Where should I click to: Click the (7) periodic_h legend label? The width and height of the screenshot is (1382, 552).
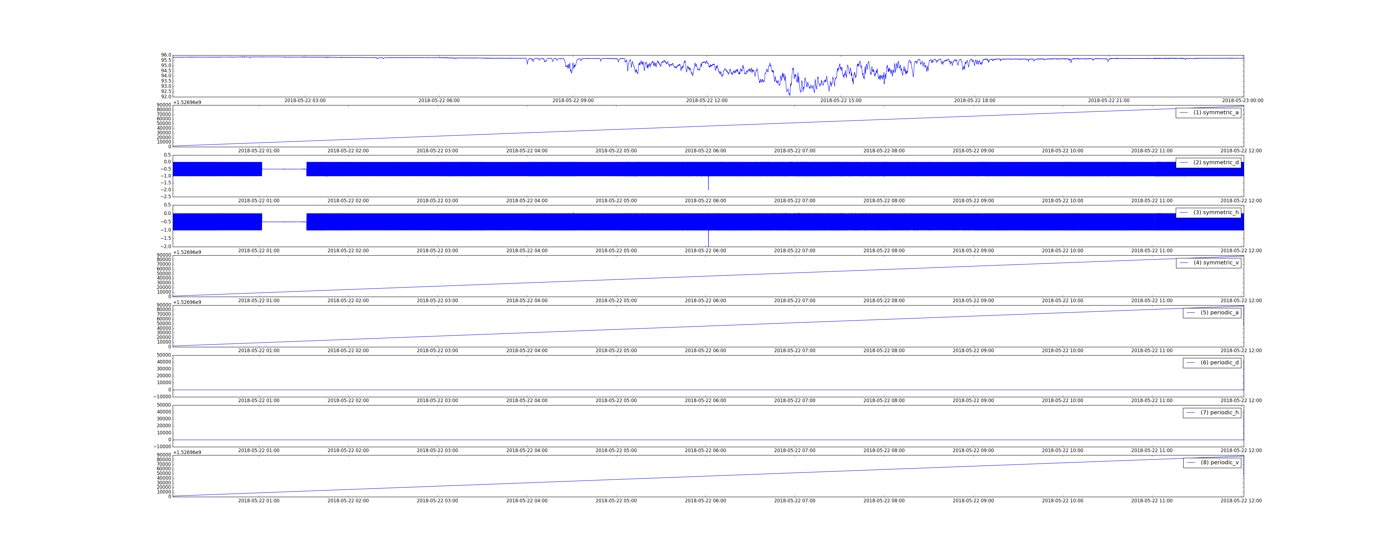tap(1219, 413)
